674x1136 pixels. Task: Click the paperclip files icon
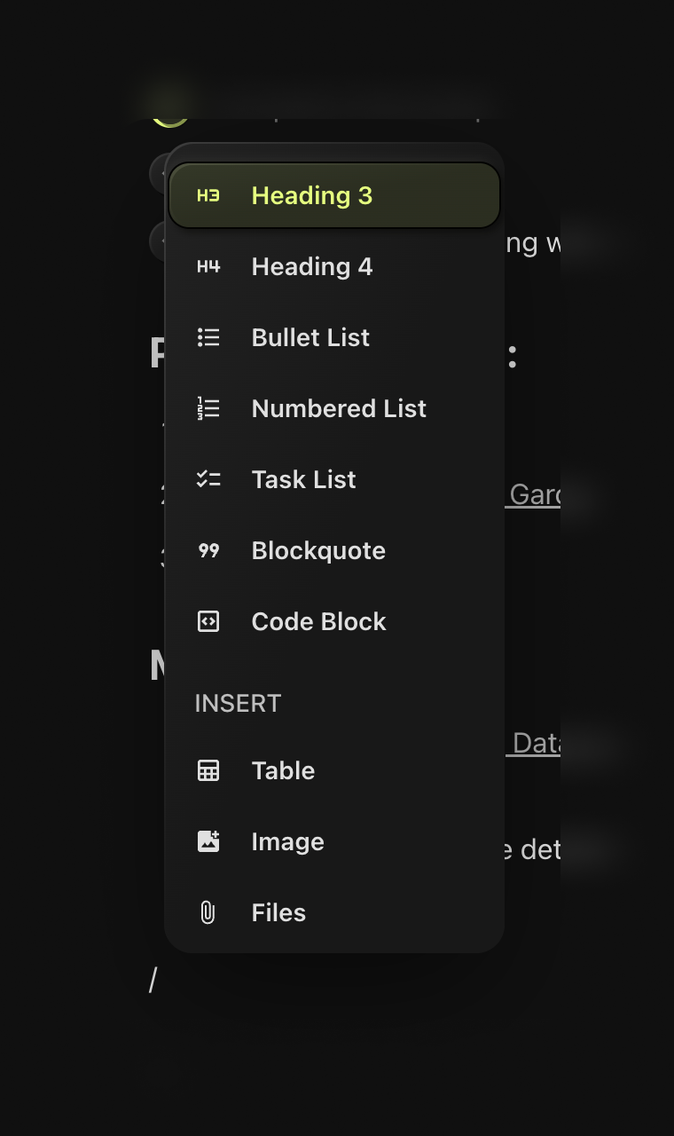pyautogui.click(x=208, y=913)
